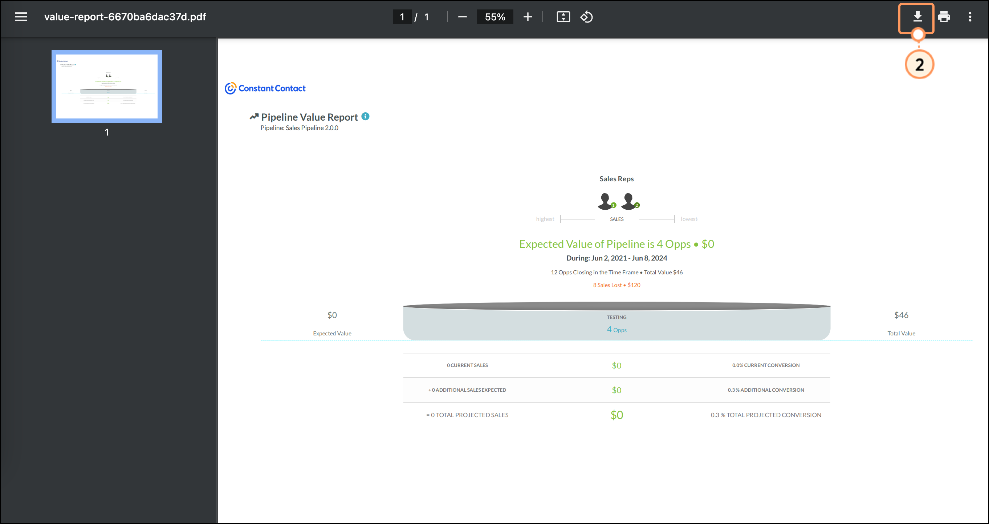Zoom in with the plus icon
989x524 pixels.
(x=528, y=17)
